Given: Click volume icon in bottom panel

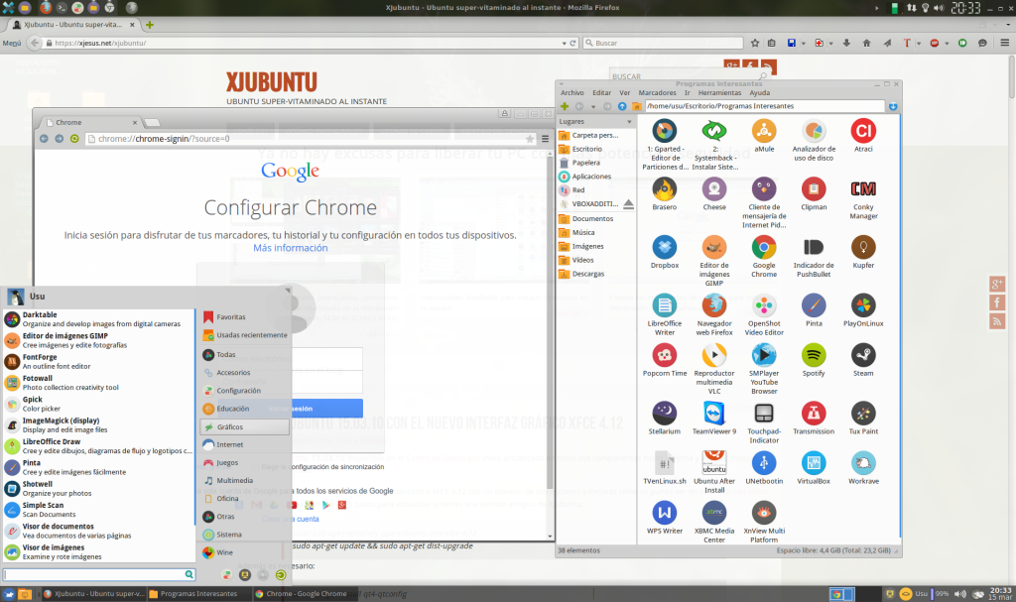Looking at the screenshot, I should point(960,594).
